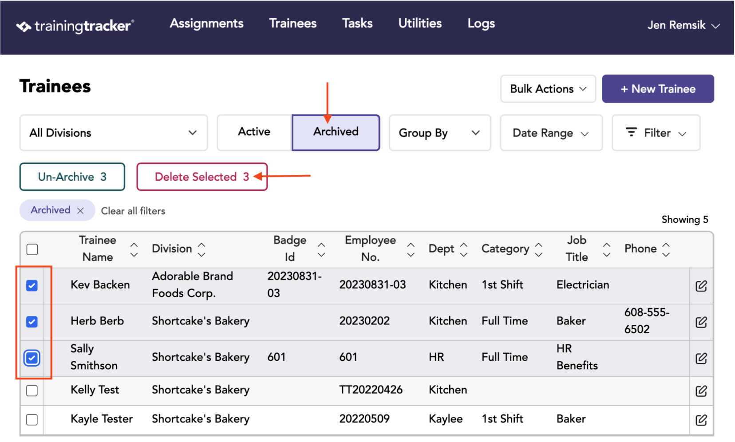
Task: Click the HR Benefits job title
Action: 577,357
